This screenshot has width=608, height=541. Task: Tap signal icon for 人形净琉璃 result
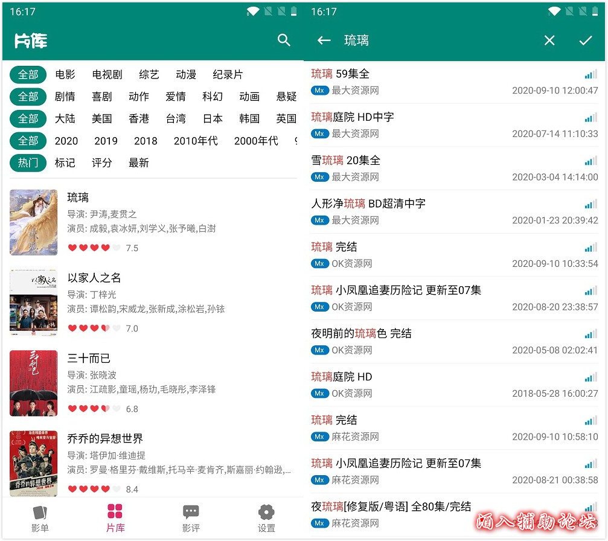point(591,204)
